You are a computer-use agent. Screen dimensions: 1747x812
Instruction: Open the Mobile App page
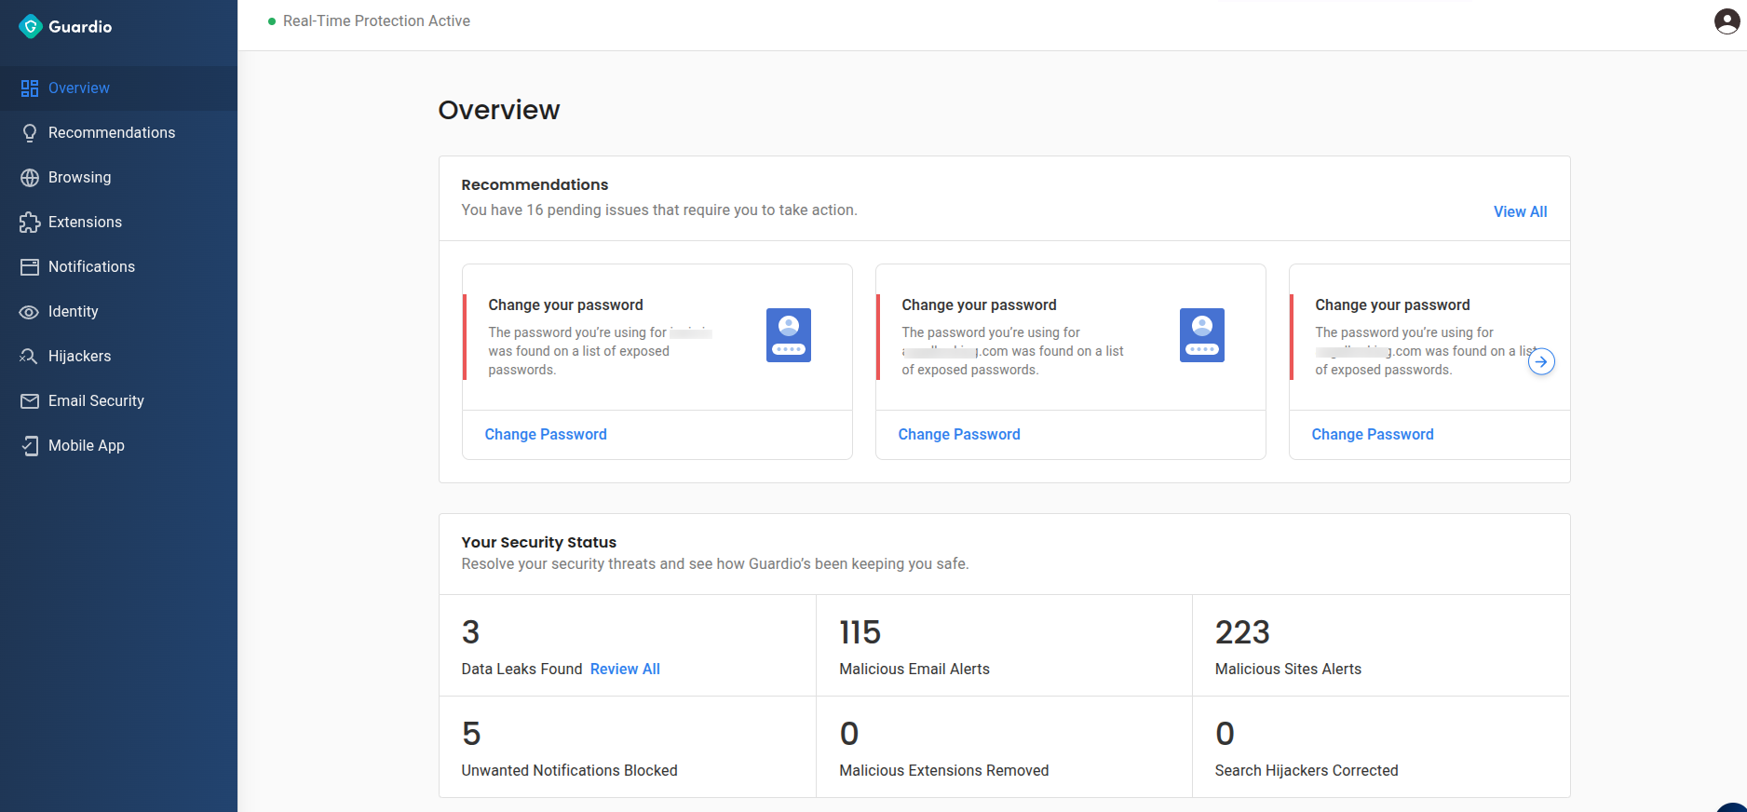click(x=118, y=446)
